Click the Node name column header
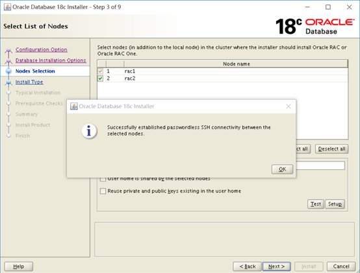This screenshot has height=273, width=360. [236, 64]
